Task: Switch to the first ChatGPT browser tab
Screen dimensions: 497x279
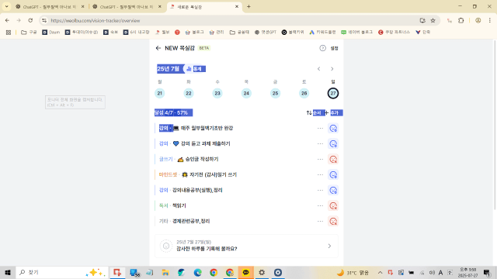Action: [x=50, y=7]
